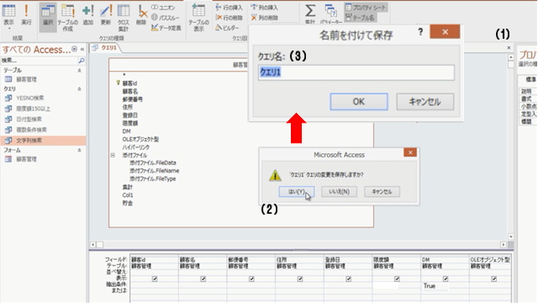Click キャンセル in 名前を付けて保存 dialog
Viewport: 538px width, 303px height.
425,102
